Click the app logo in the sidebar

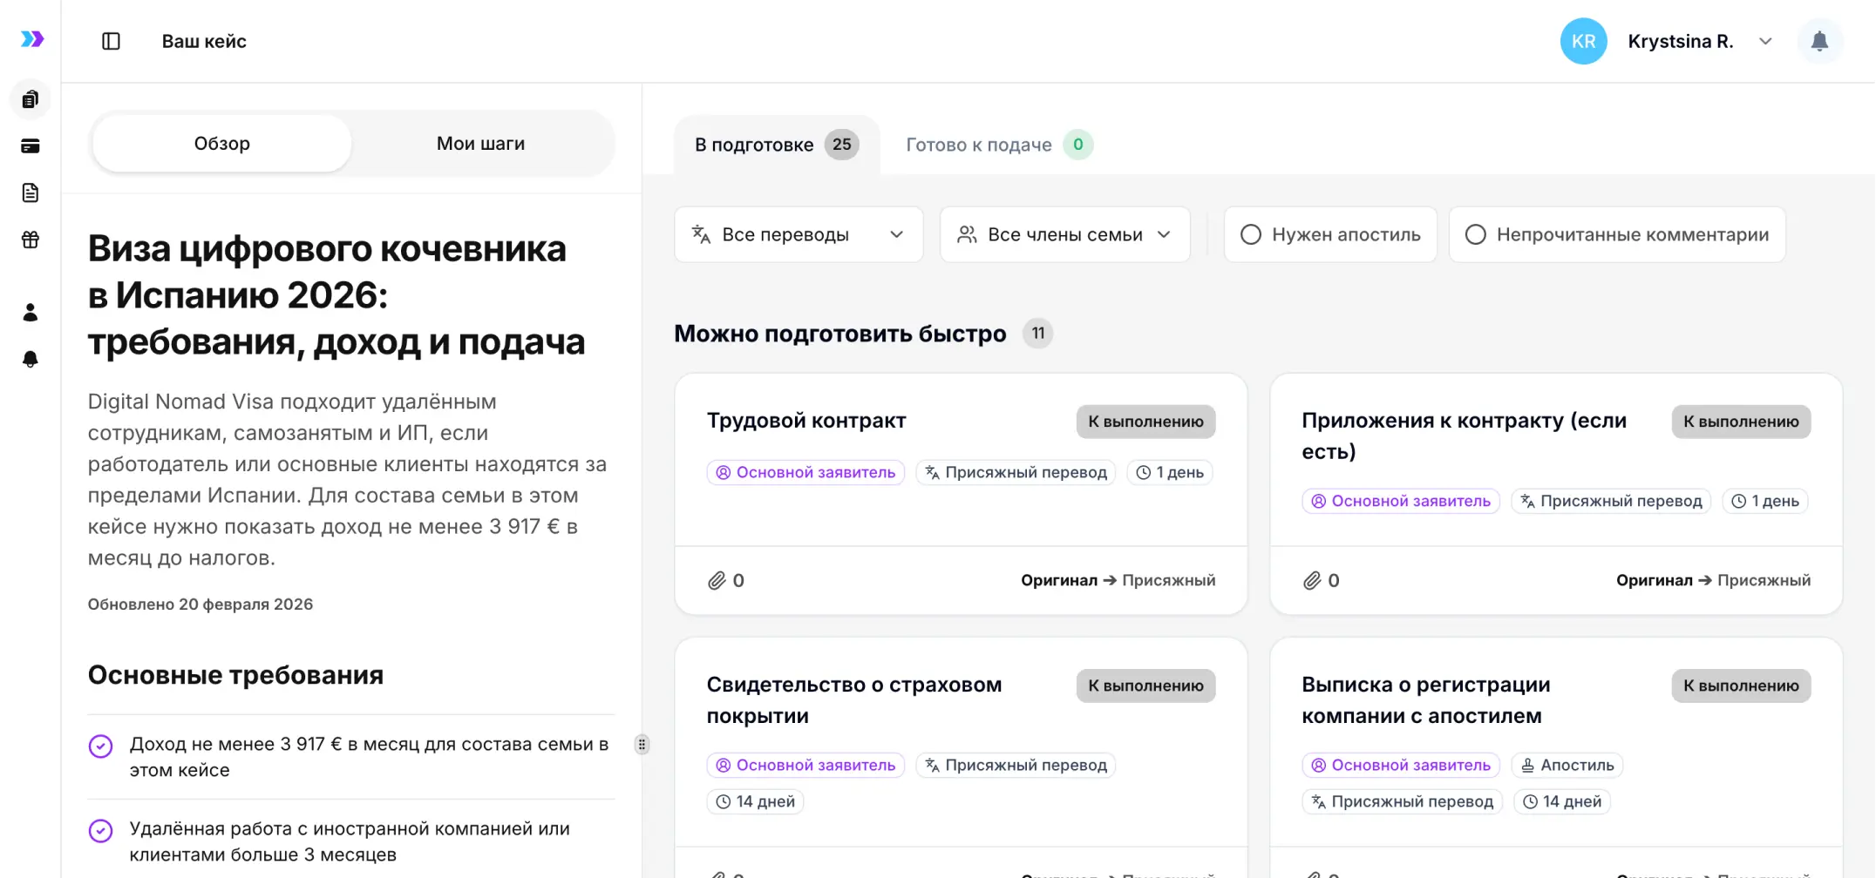32,39
